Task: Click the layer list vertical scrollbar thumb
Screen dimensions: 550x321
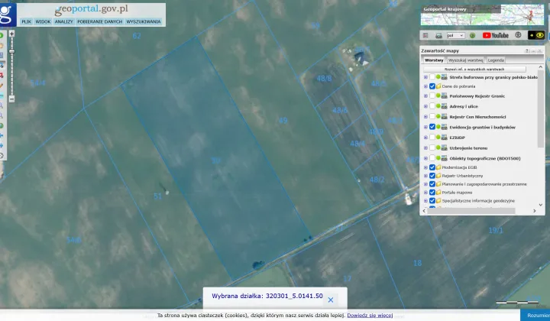Action: pyautogui.click(x=541, y=109)
